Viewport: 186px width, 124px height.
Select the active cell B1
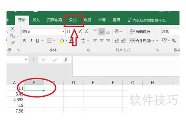[x=34, y=88]
